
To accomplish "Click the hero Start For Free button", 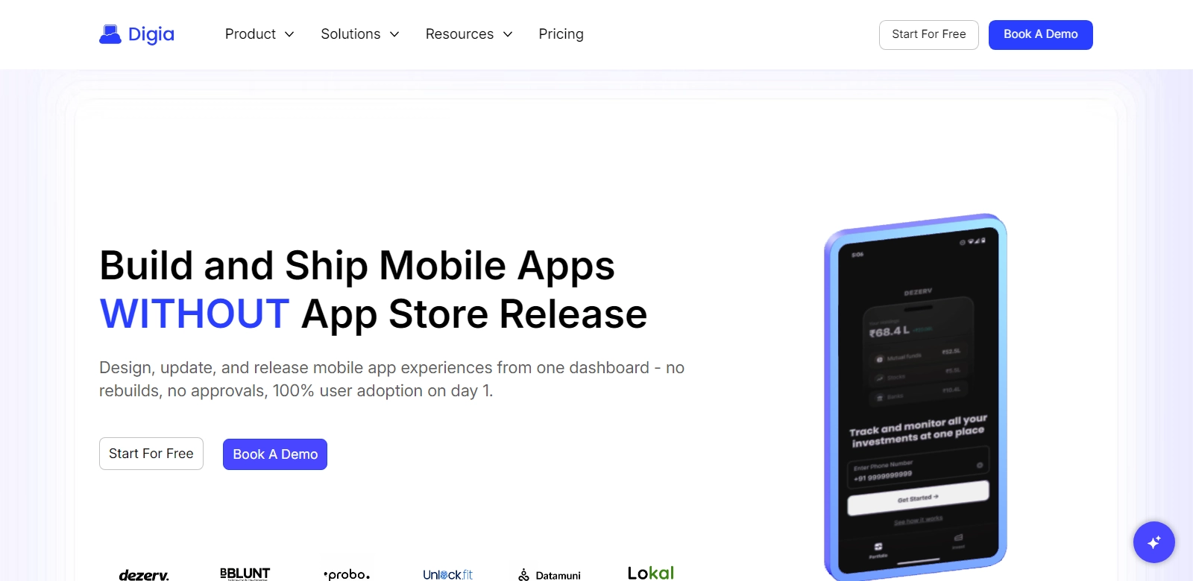I will [x=151, y=454].
